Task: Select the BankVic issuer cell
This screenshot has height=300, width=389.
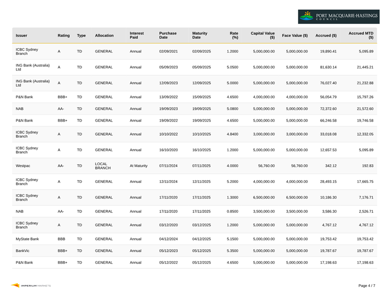Action: coord(22,251)
